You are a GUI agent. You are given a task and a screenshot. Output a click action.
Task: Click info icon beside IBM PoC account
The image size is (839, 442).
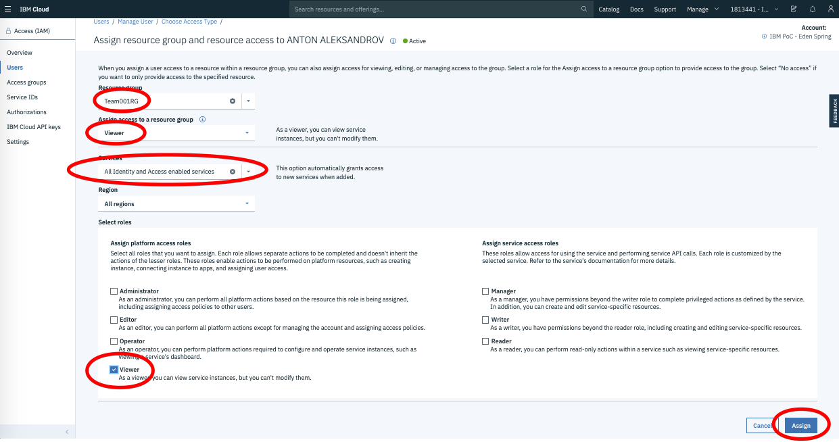(x=764, y=36)
